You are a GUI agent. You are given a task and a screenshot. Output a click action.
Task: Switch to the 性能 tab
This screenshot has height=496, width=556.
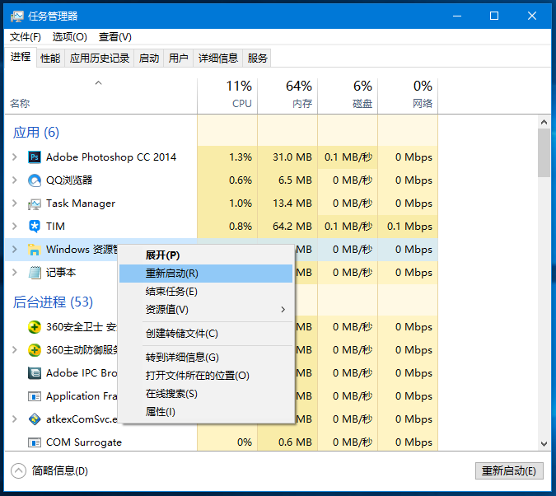(50, 58)
